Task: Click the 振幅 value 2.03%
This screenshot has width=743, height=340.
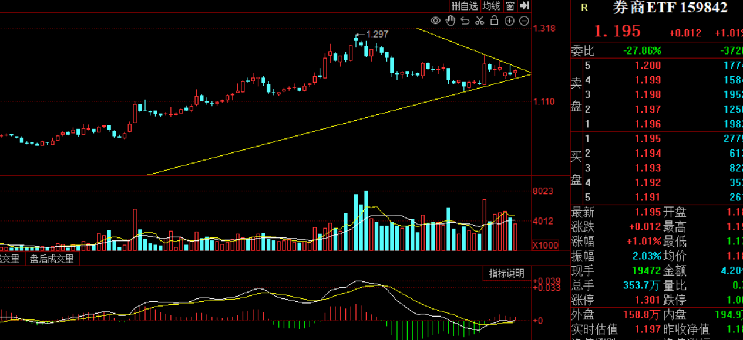Action: pyautogui.click(x=647, y=256)
